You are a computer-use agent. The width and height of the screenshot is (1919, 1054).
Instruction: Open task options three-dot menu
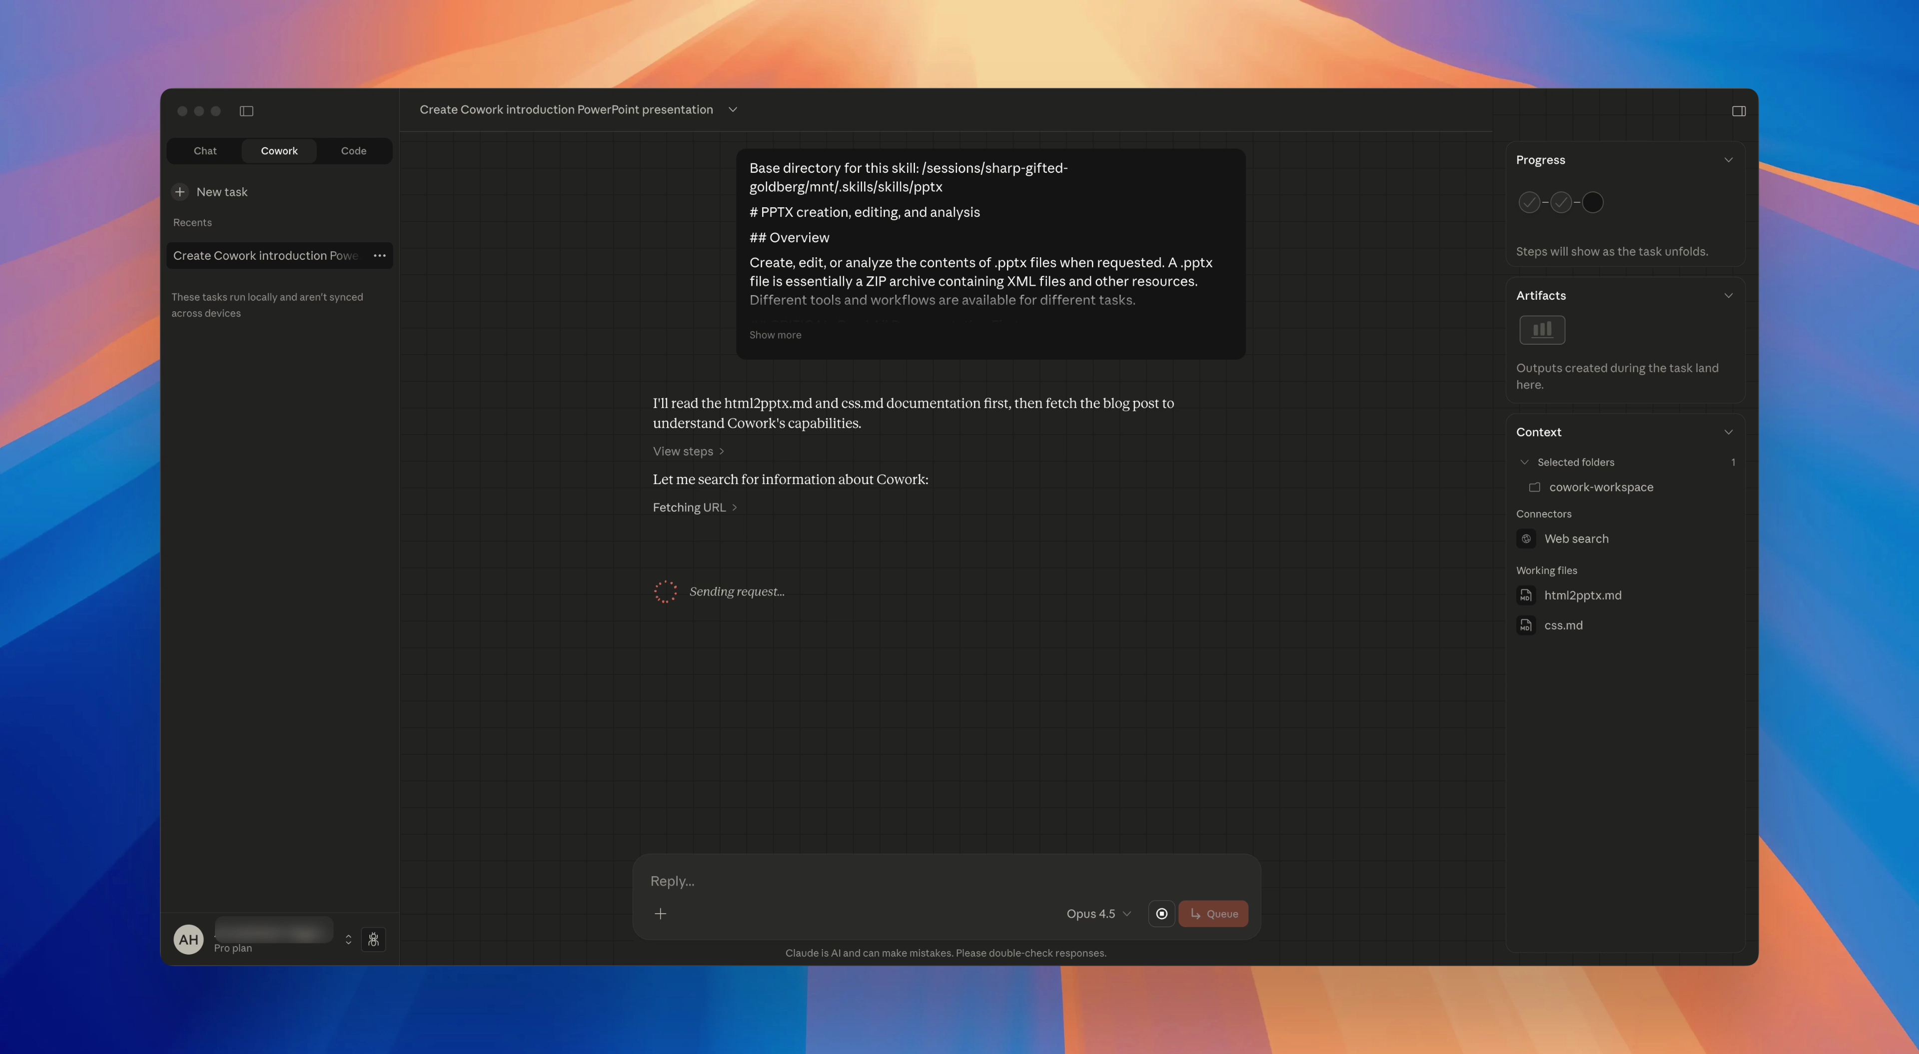click(380, 255)
